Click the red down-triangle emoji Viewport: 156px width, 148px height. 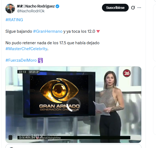pos(98,31)
